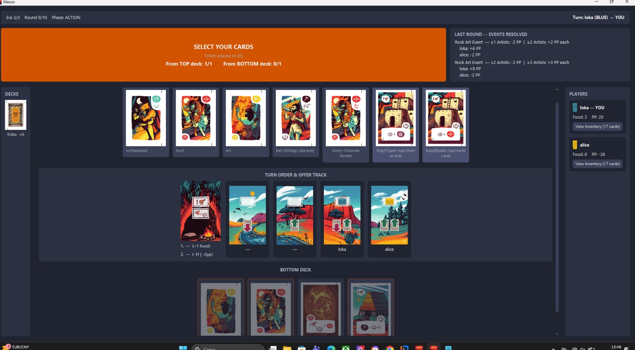This screenshot has width=635, height=350.
Task: Click the 'From BOTTOM deck: 0/1' counter
Action: click(x=252, y=64)
